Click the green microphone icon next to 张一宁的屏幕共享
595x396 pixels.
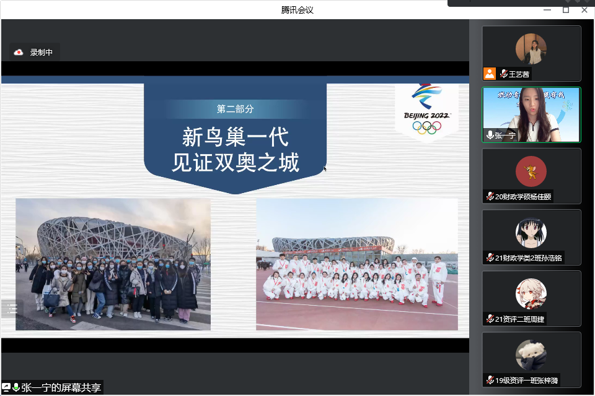coord(16,387)
